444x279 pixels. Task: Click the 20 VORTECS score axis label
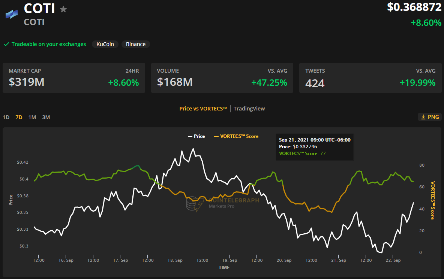coord(422,231)
